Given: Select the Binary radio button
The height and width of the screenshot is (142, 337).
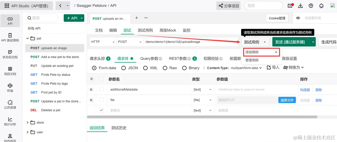Looking at the screenshot, I should pos(184,68).
